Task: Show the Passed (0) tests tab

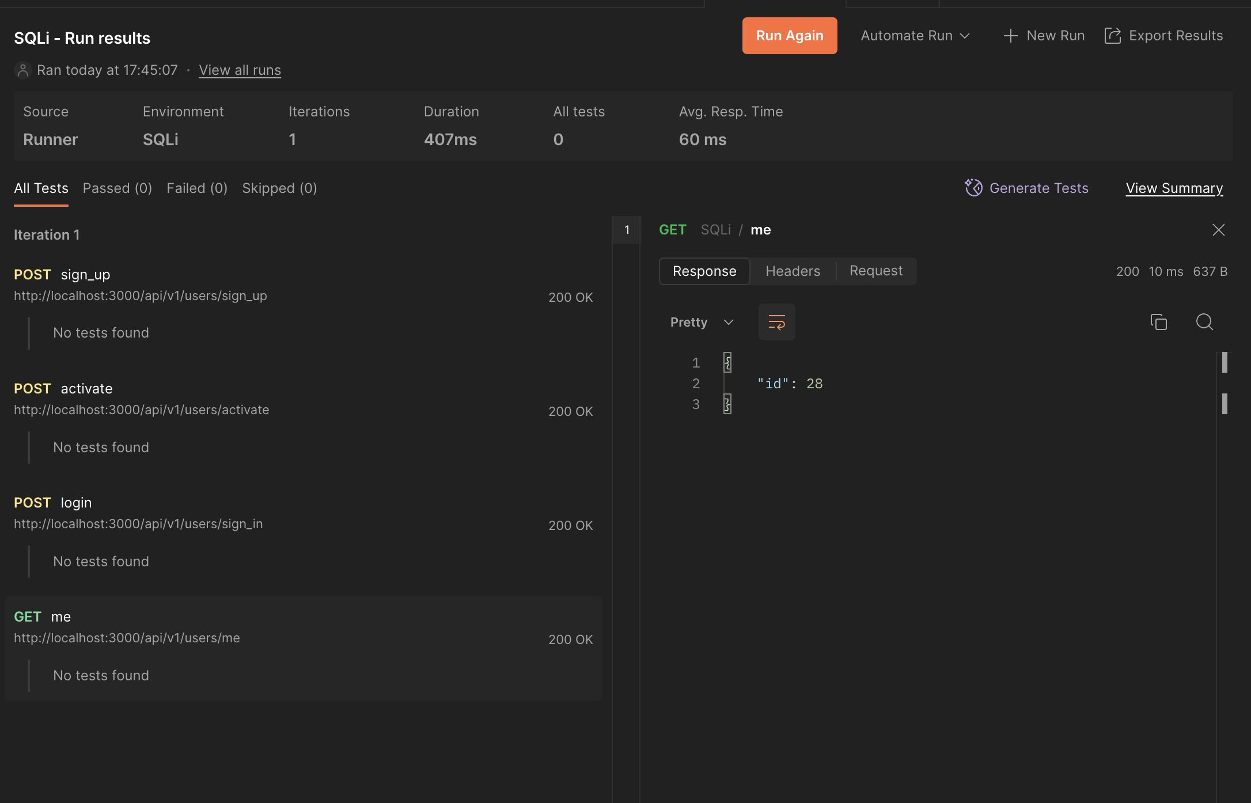Action: coord(117,188)
